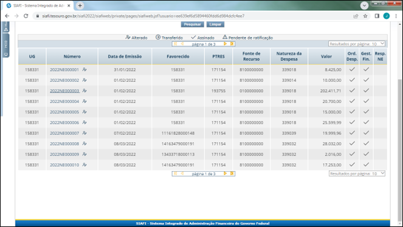Go back in browser history

[x=7, y=16]
